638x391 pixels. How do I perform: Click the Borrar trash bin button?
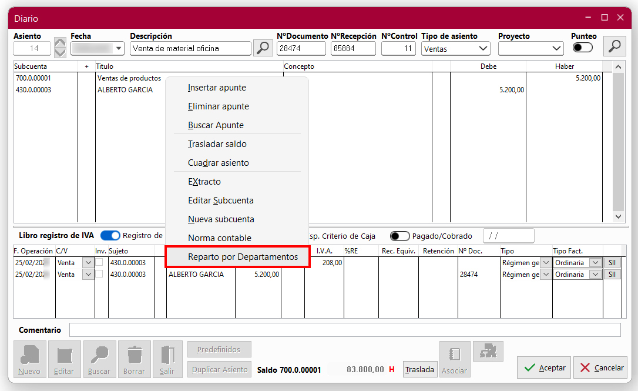(x=135, y=359)
